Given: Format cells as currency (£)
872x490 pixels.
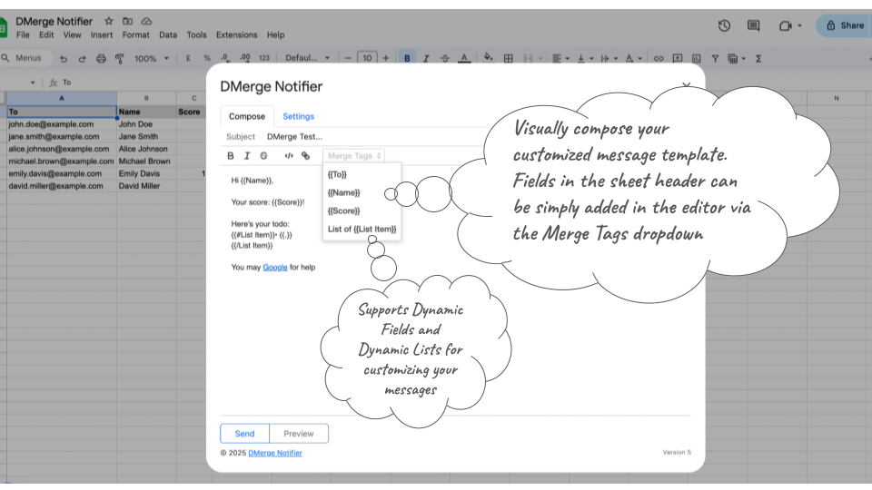Looking at the screenshot, I should coord(188,58).
